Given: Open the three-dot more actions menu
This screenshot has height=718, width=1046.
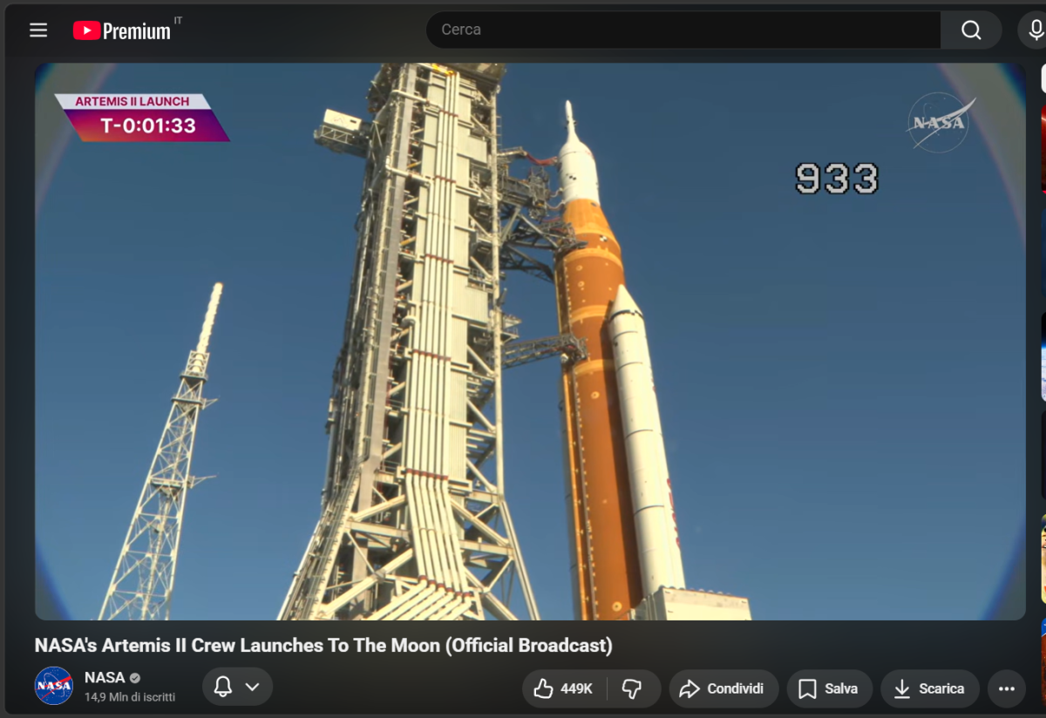Looking at the screenshot, I should pyautogui.click(x=1006, y=688).
